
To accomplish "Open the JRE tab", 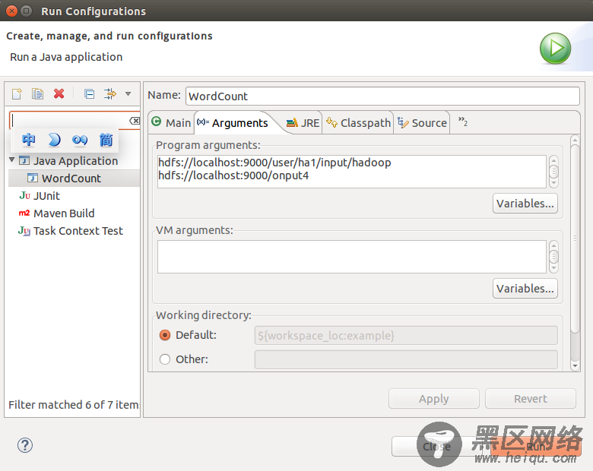I will pos(303,122).
